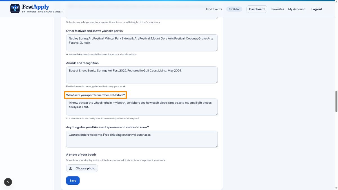Edit the Awards and recognition field
The width and height of the screenshot is (338, 190).
(x=142, y=75)
